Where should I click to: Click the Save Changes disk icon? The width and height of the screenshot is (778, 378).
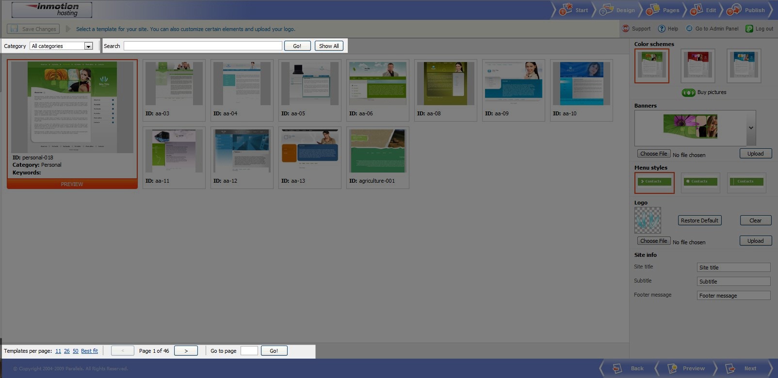(15, 29)
